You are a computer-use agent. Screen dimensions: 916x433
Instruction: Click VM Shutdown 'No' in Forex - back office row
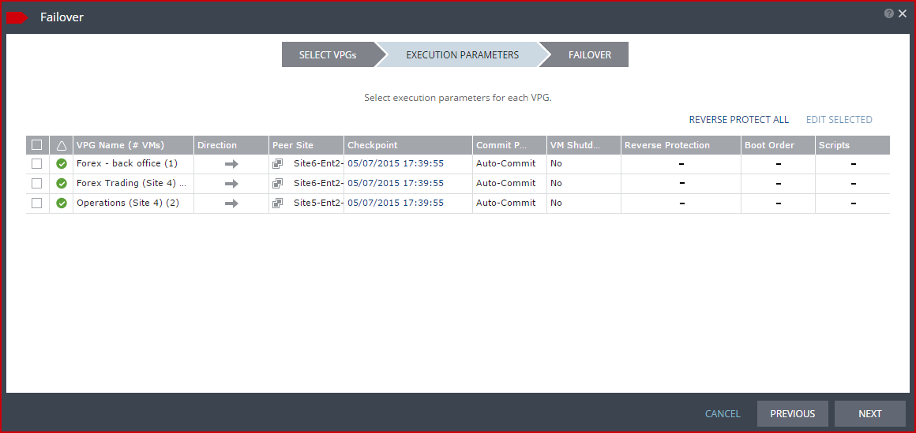tap(556, 163)
